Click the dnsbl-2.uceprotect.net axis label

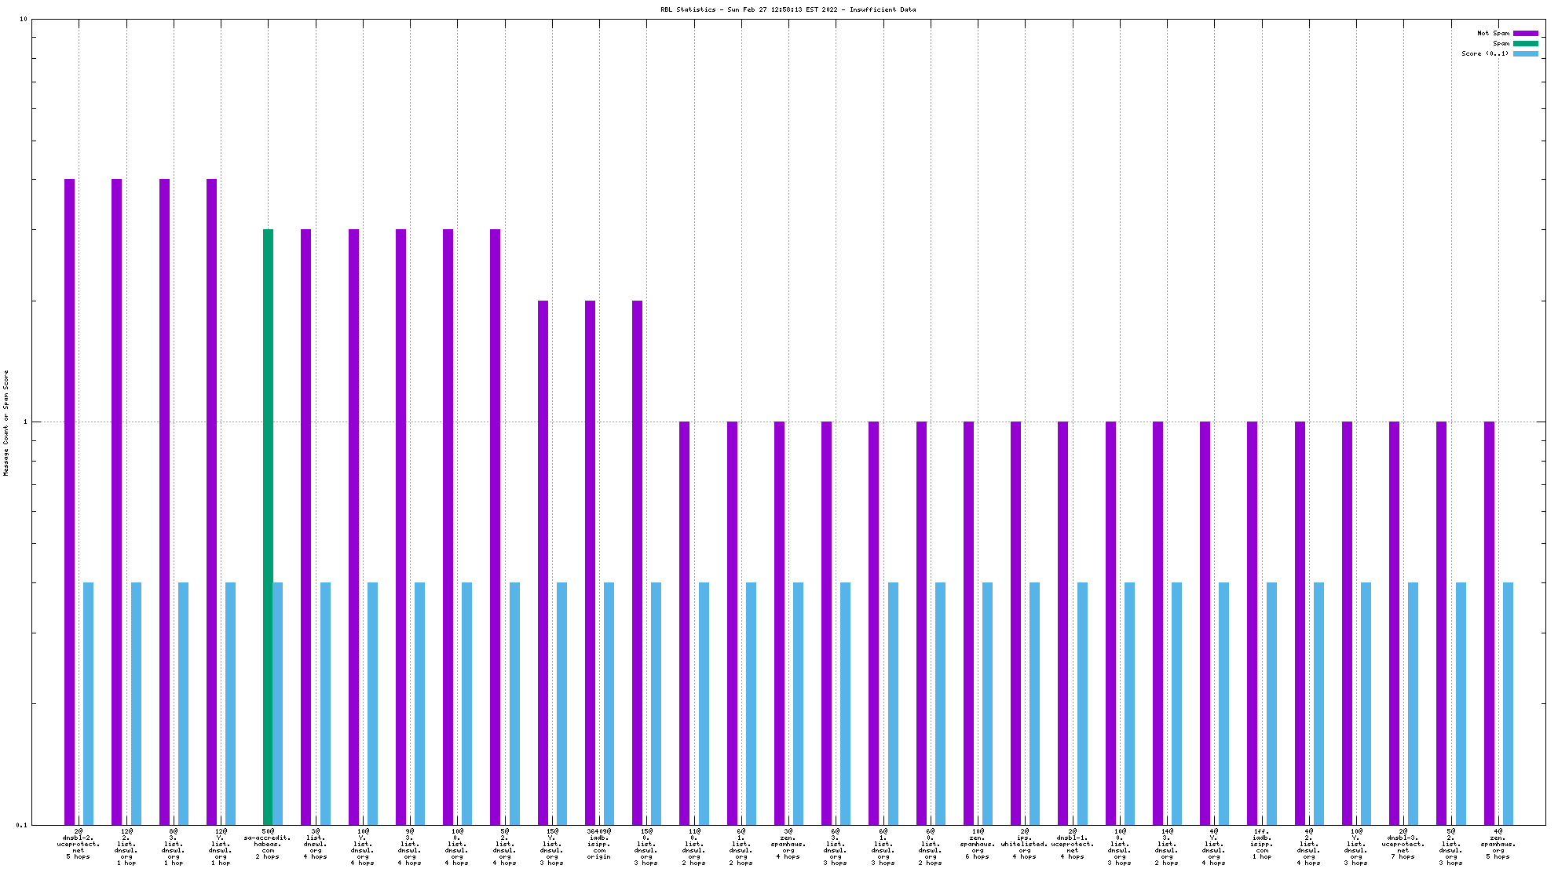[x=79, y=844]
